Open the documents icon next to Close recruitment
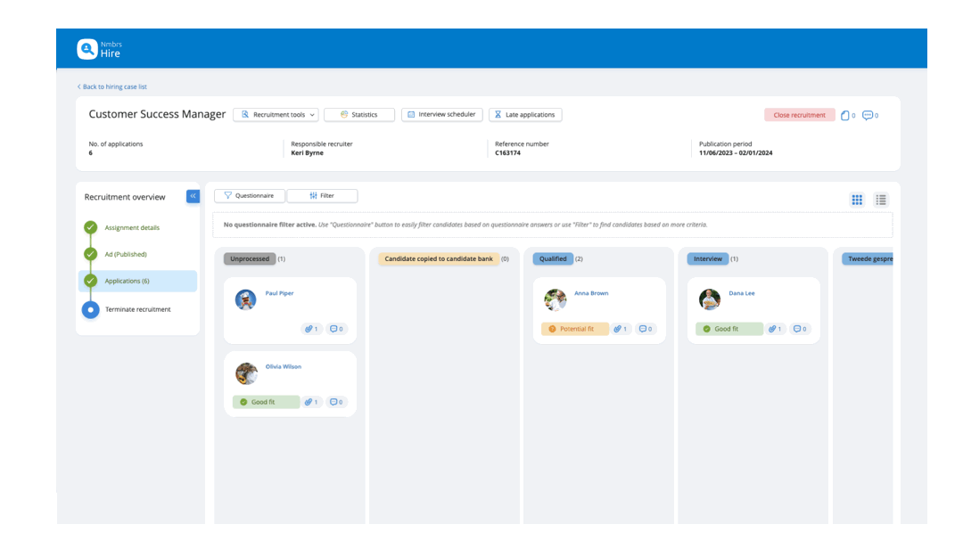The image size is (963, 557). (x=847, y=115)
